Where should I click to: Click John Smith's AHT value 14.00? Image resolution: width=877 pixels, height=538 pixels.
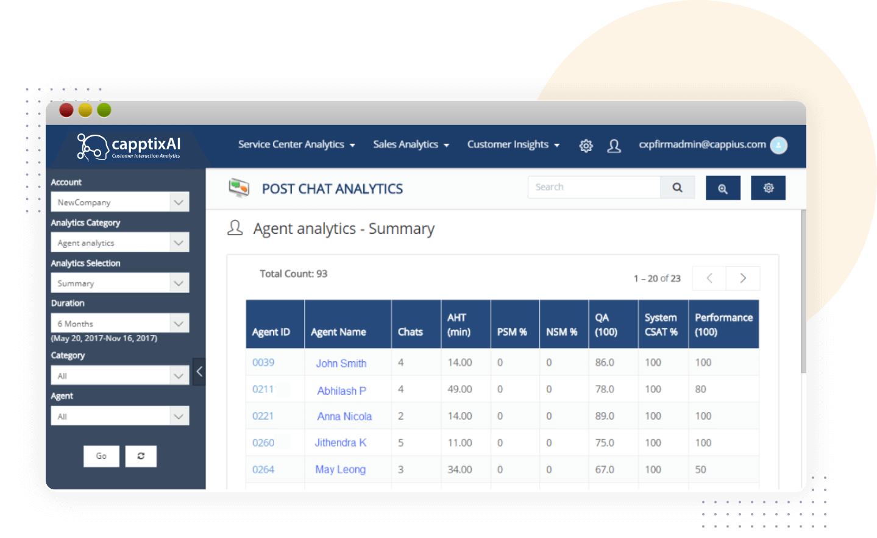tap(460, 363)
